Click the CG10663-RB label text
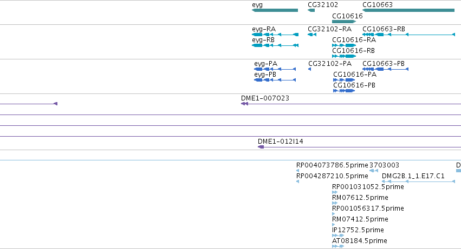This screenshot has width=461, height=249. click(x=384, y=29)
